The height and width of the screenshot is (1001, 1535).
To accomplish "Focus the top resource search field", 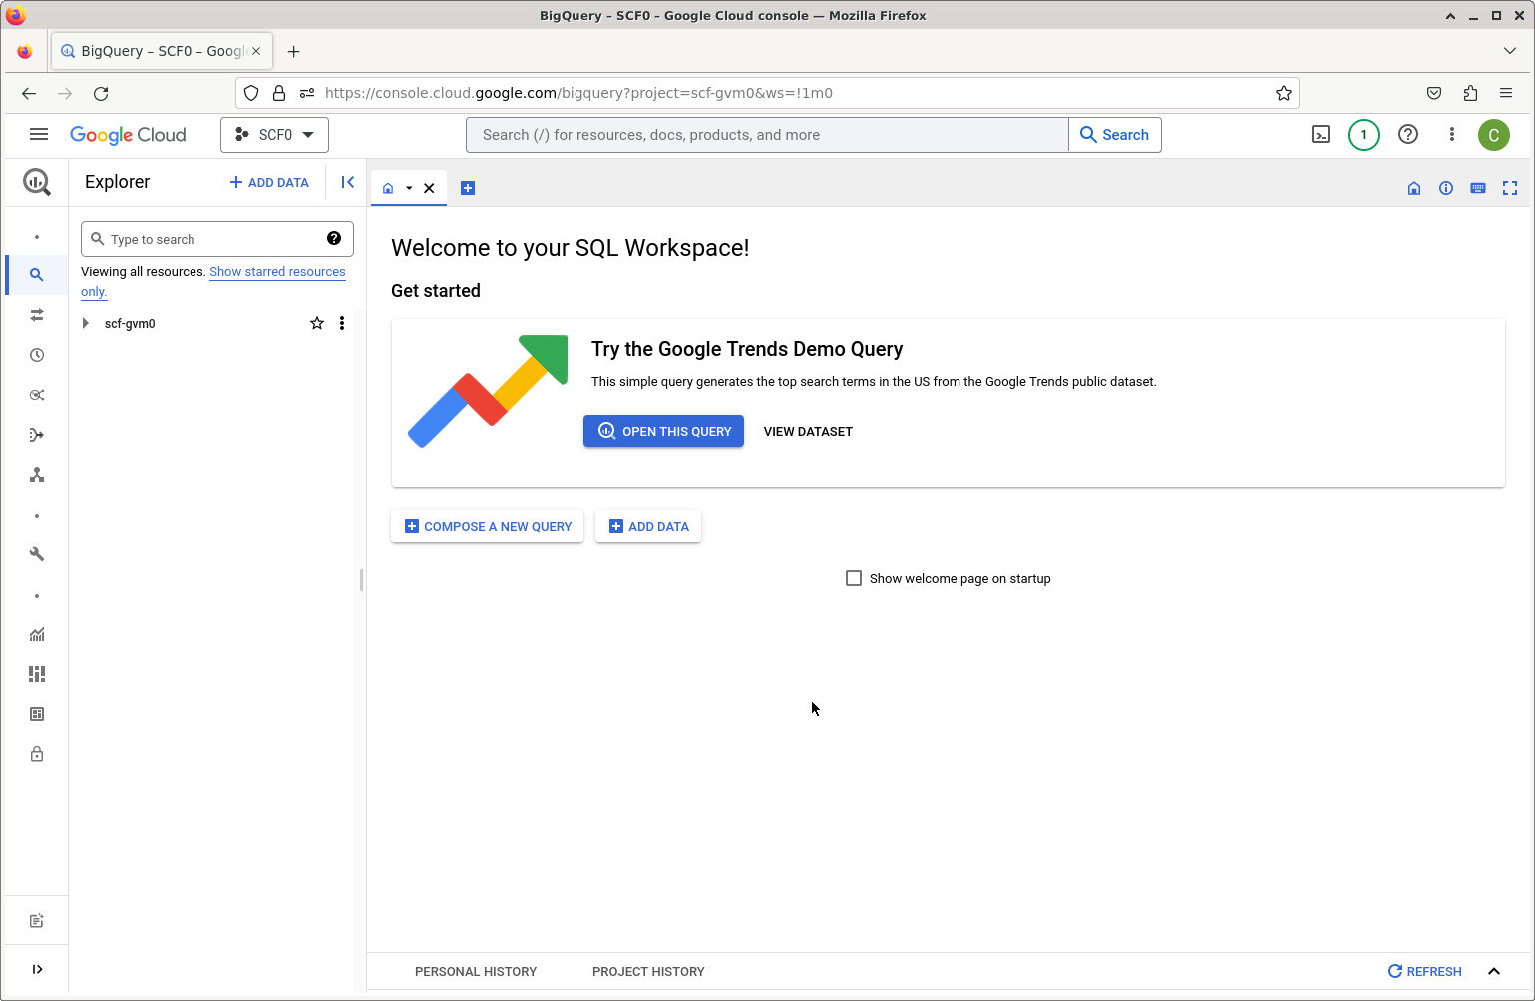I will pyautogui.click(x=767, y=135).
